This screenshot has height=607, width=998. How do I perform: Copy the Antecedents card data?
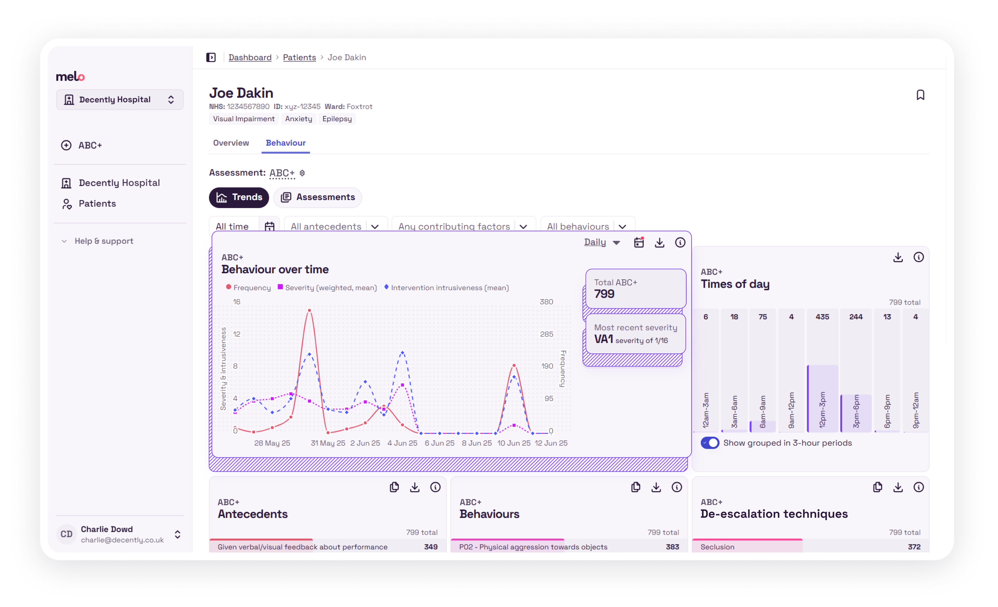[x=394, y=487]
